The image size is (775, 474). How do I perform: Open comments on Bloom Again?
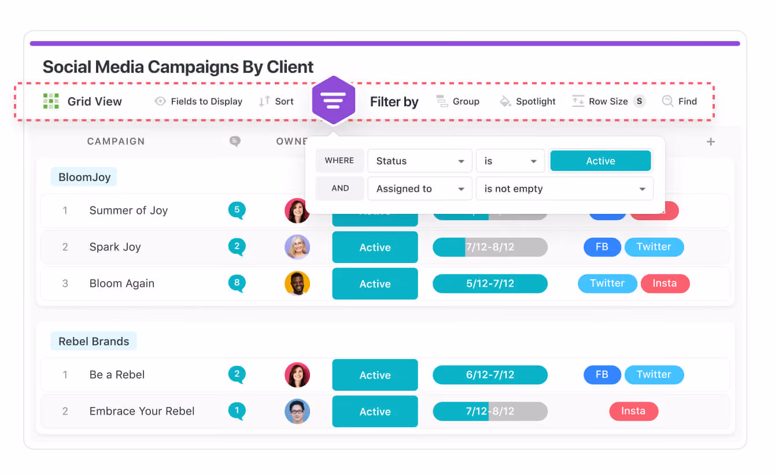237,283
